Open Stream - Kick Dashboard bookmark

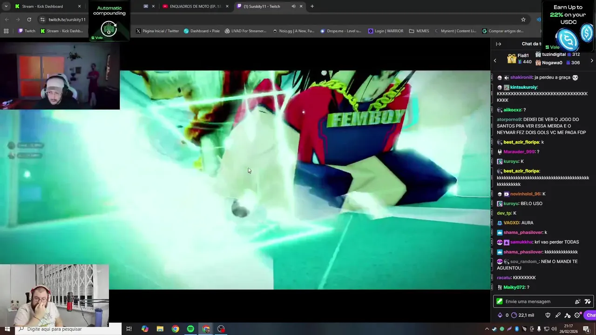coord(62,31)
